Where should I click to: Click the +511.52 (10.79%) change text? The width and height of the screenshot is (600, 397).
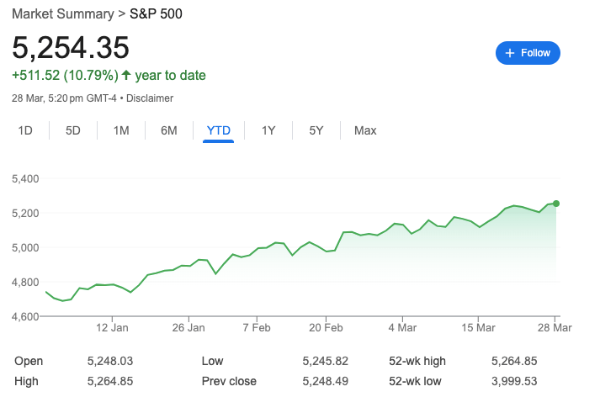64,76
